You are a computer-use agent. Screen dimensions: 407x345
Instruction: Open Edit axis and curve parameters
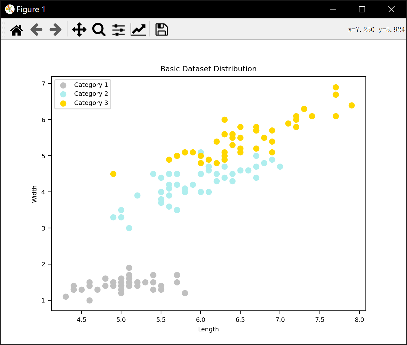(138, 30)
